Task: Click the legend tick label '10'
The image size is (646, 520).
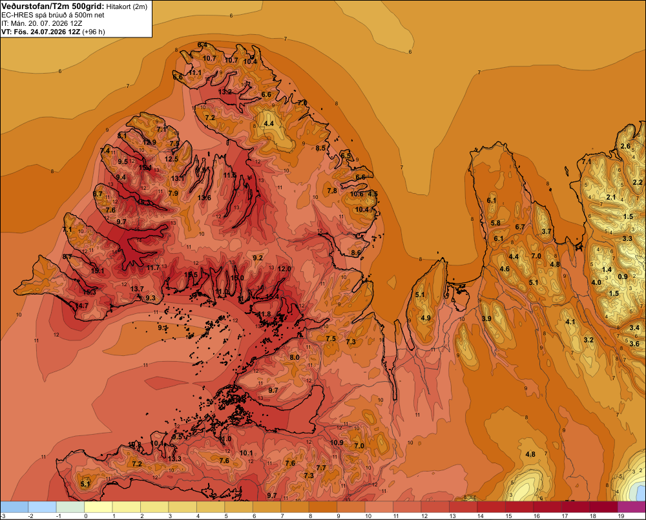Action: pyautogui.click(x=368, y=516)
